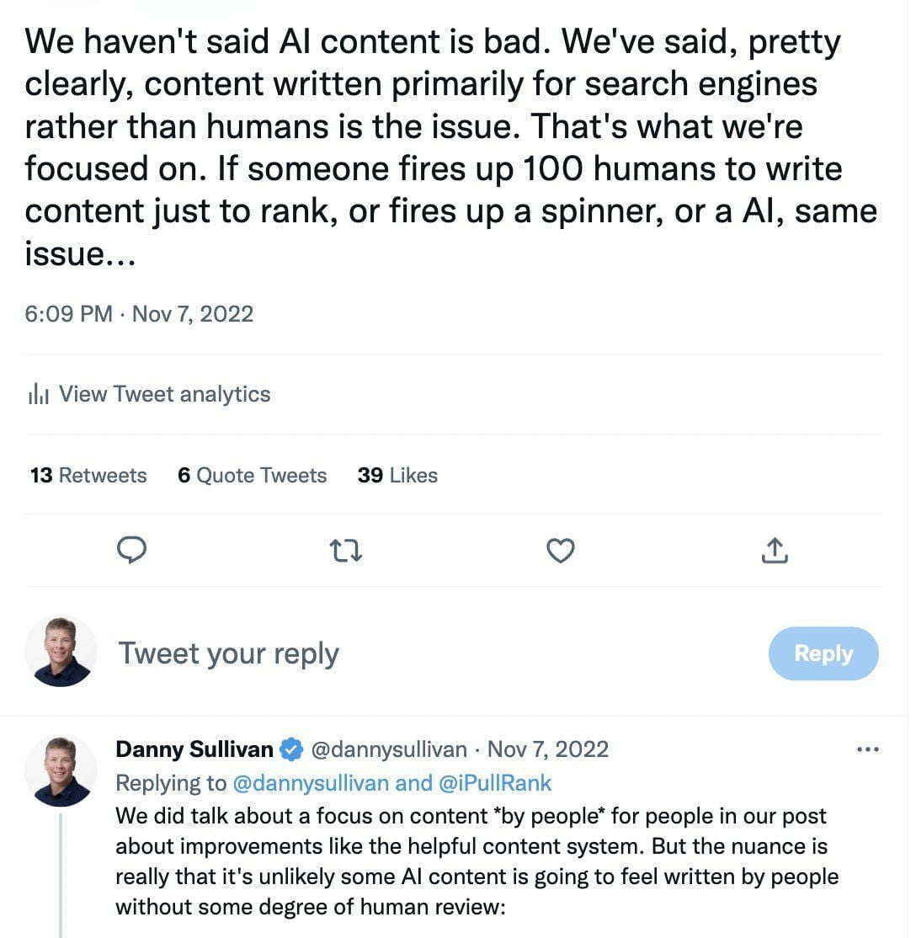
Task: Click the analytics bar chart icon
Action: (38, 393)
